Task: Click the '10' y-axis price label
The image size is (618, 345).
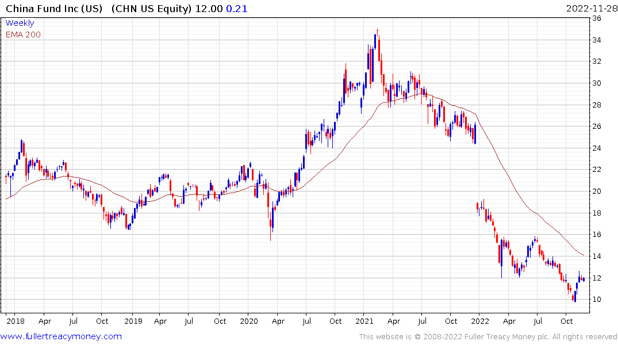Action: pos(597,300)
